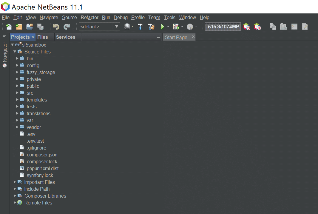
Task: Open the browser selection dropdown arrow
Action: pos(133,27)
